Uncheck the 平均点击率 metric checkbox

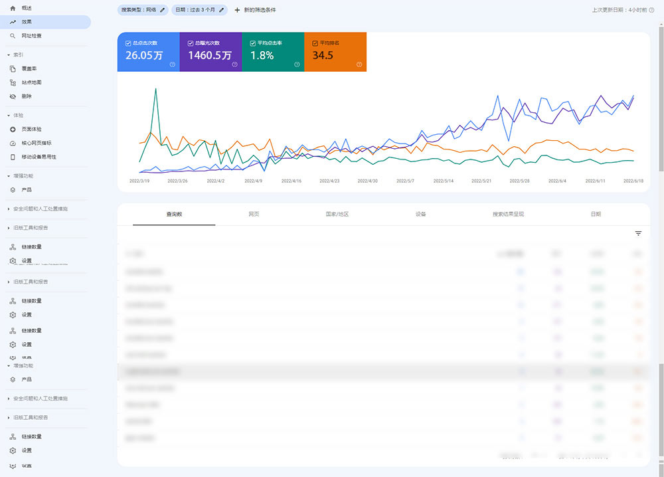coord(253,43)
